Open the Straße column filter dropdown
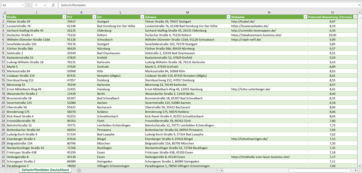 64,17
